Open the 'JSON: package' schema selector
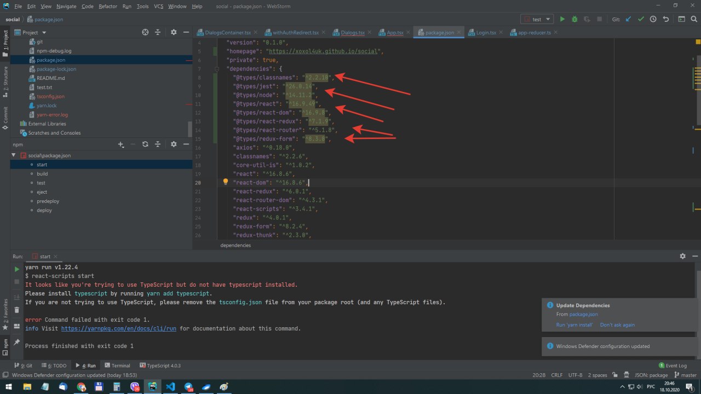This screenshot has height=394, width=701. tap(651, 375)
